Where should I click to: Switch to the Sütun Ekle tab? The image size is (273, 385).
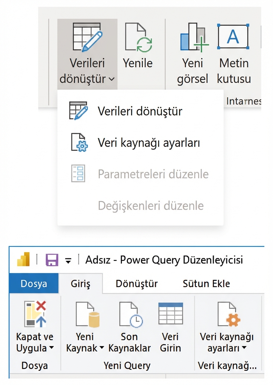click(206, 284)
